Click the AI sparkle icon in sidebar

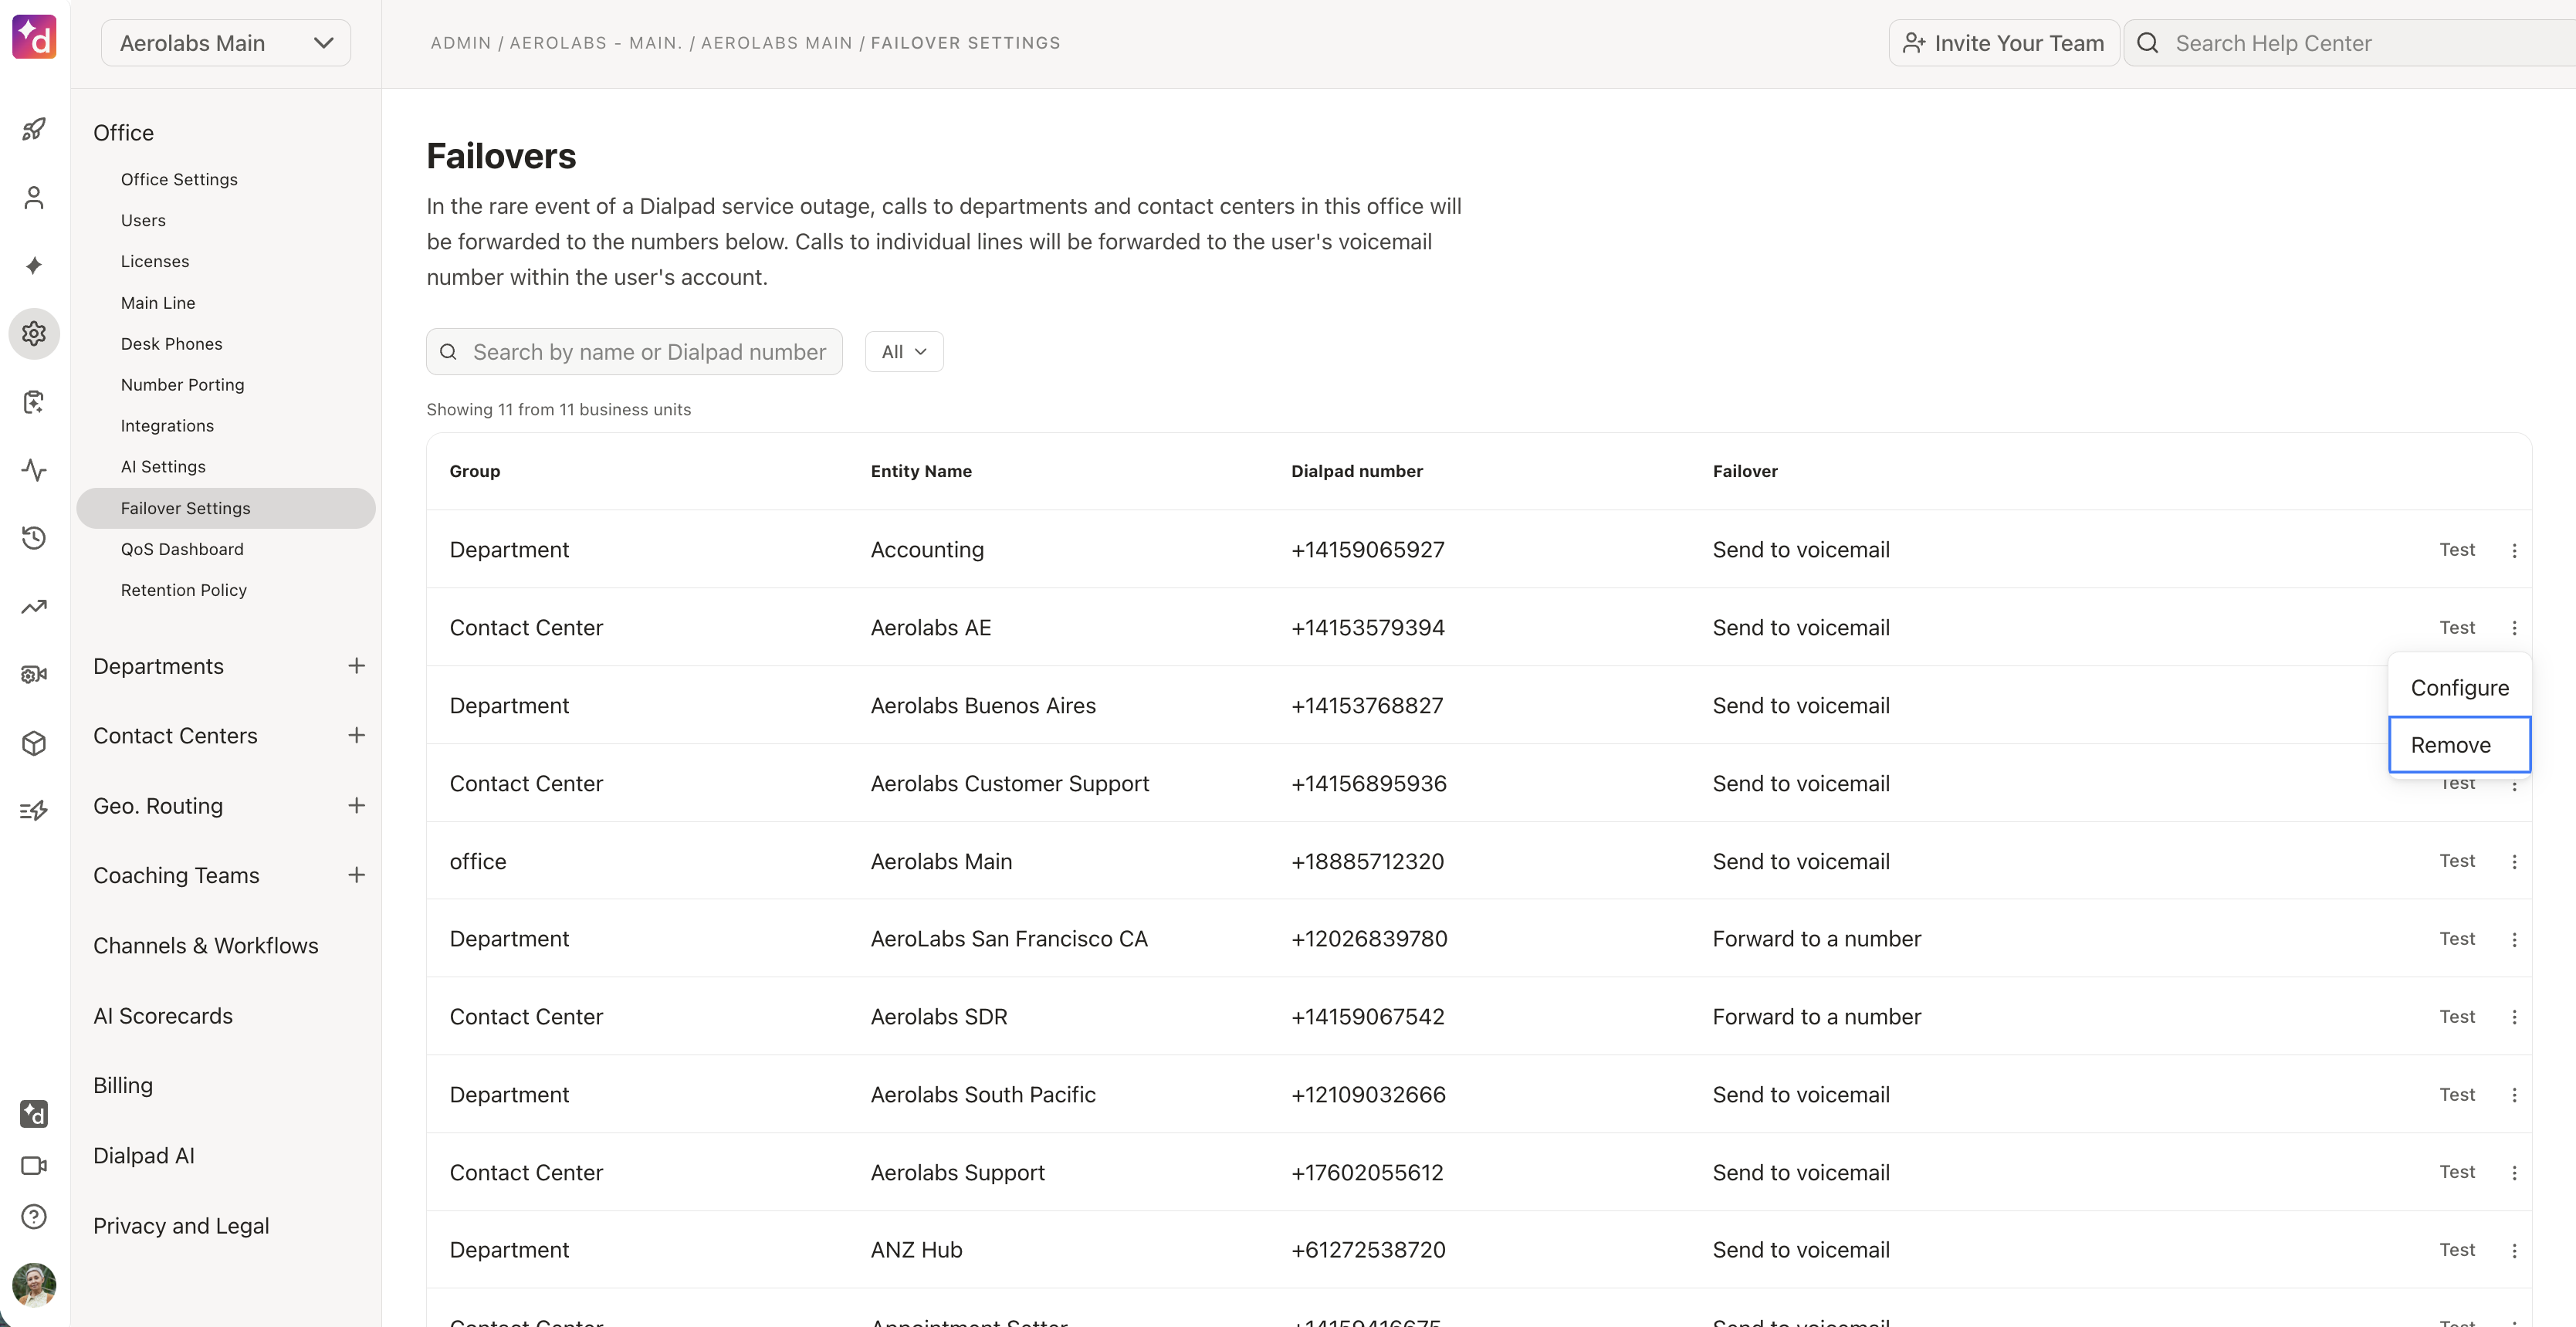click(x=34, y=265)
